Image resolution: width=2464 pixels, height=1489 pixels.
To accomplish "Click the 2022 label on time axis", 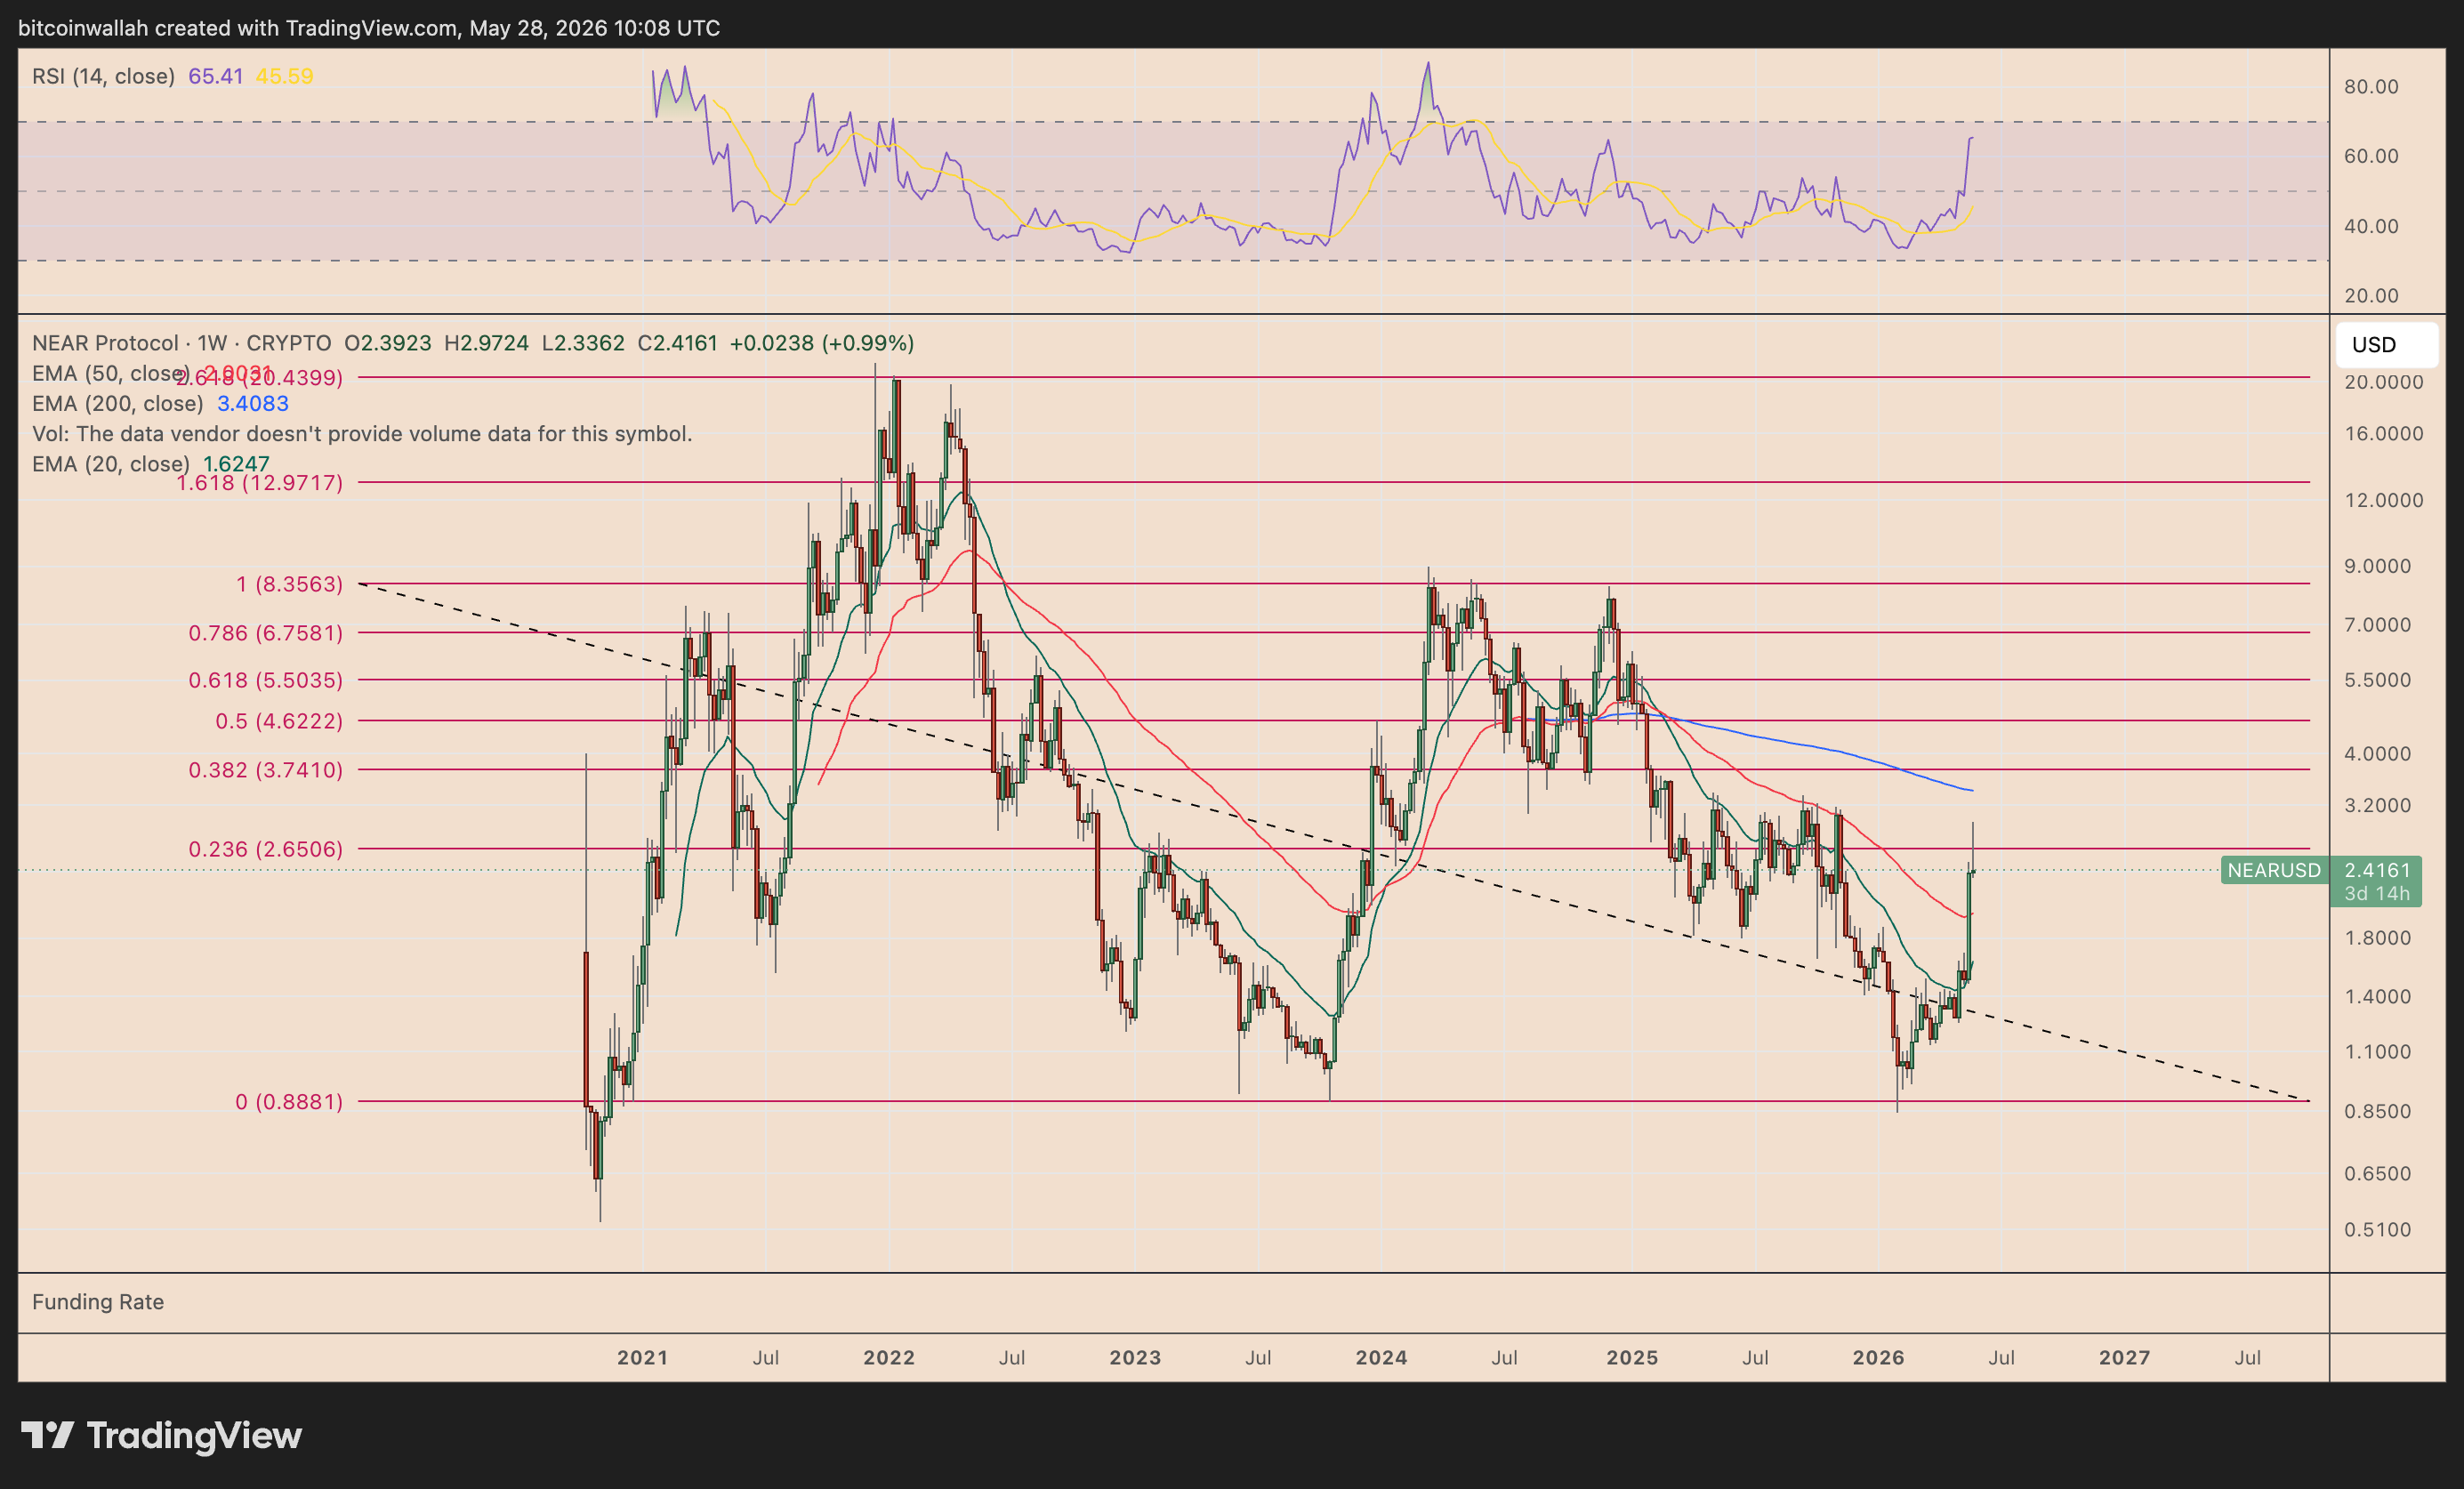I will [x=889, y=1358].
